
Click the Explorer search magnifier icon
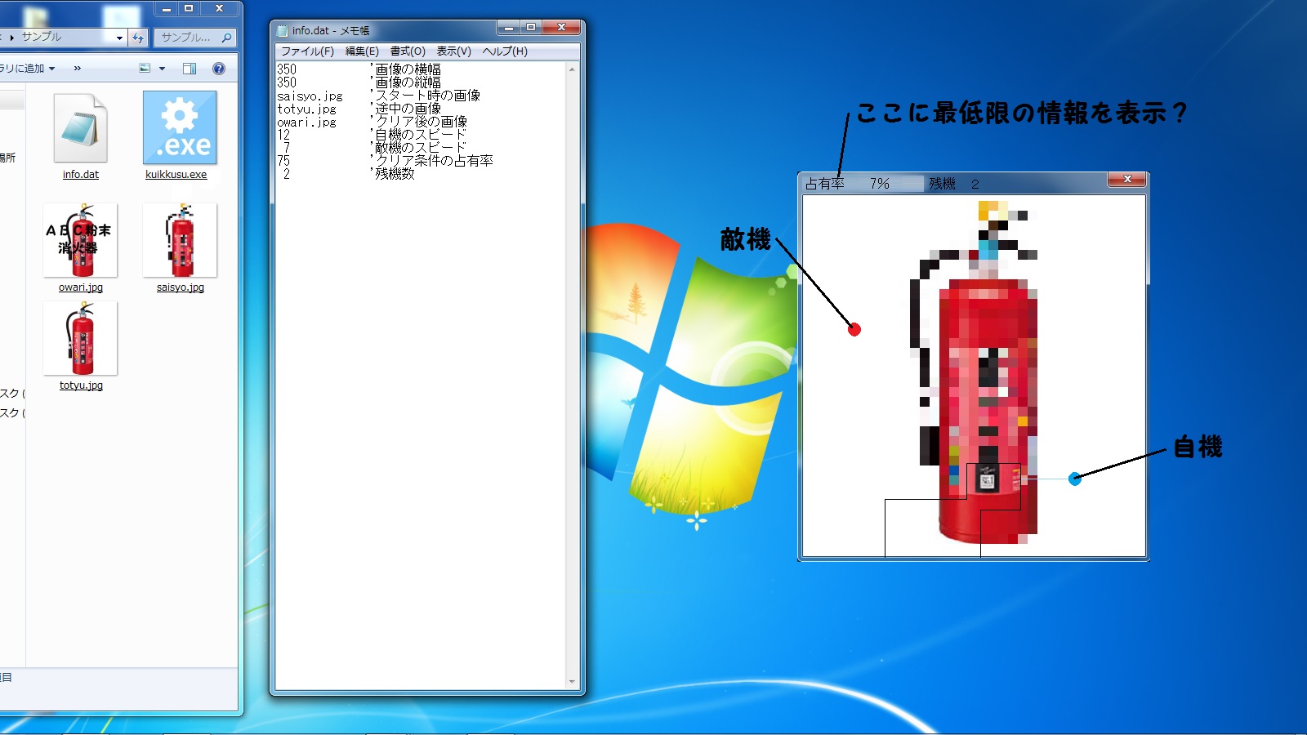pyautogui.click(x=226, y=38)
